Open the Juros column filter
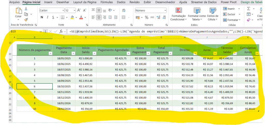Viewport: 265px width, 125px height. click(215, 53)
